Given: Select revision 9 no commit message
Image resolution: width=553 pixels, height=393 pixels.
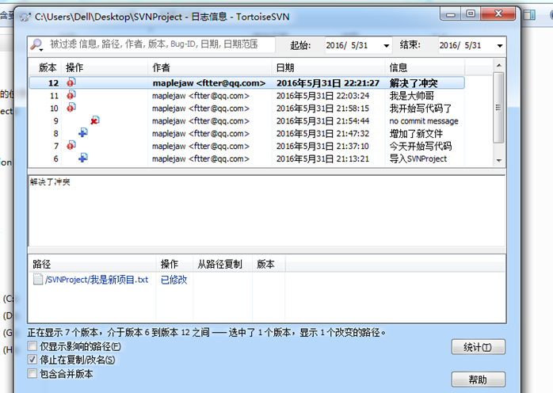Looking at the screenshot, I should tap(424, 121).
